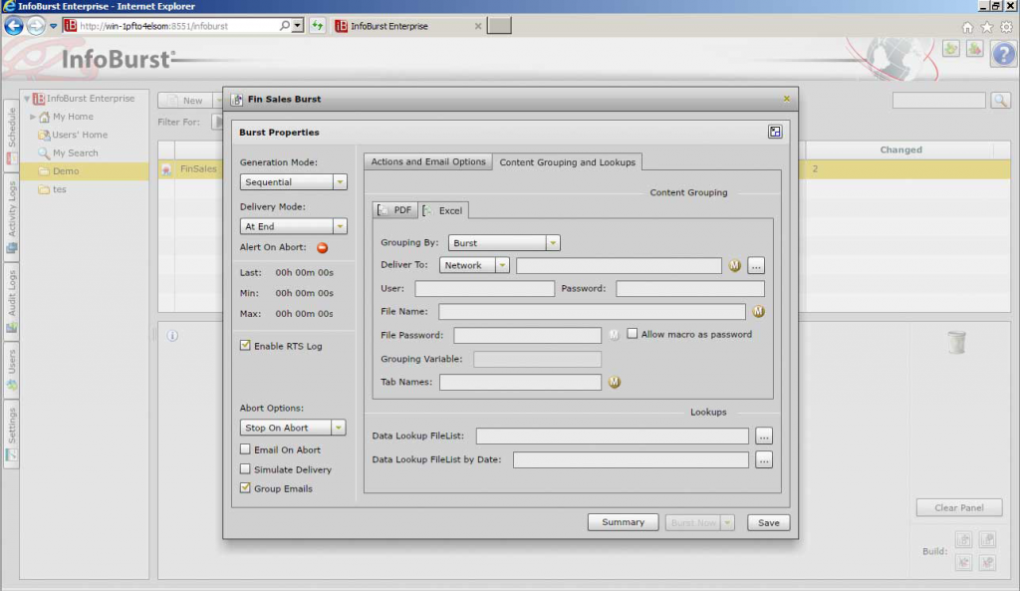Click the Save button
Image resolution: width=1020 pixels, height=591 pixels.
pos(768,522)
